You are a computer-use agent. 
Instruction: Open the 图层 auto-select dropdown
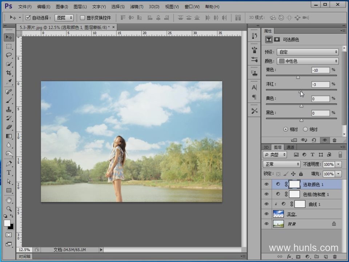coord(64,17)
